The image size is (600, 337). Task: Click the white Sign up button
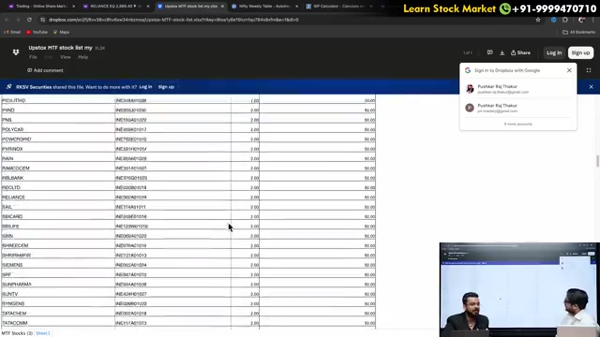[x=580, y=53]
